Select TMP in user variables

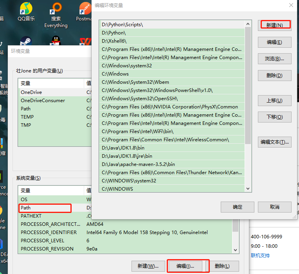55,125
